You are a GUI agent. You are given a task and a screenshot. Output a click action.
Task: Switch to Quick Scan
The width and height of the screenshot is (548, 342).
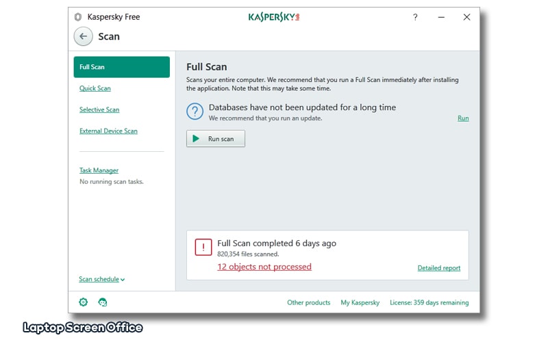[95, 88]
